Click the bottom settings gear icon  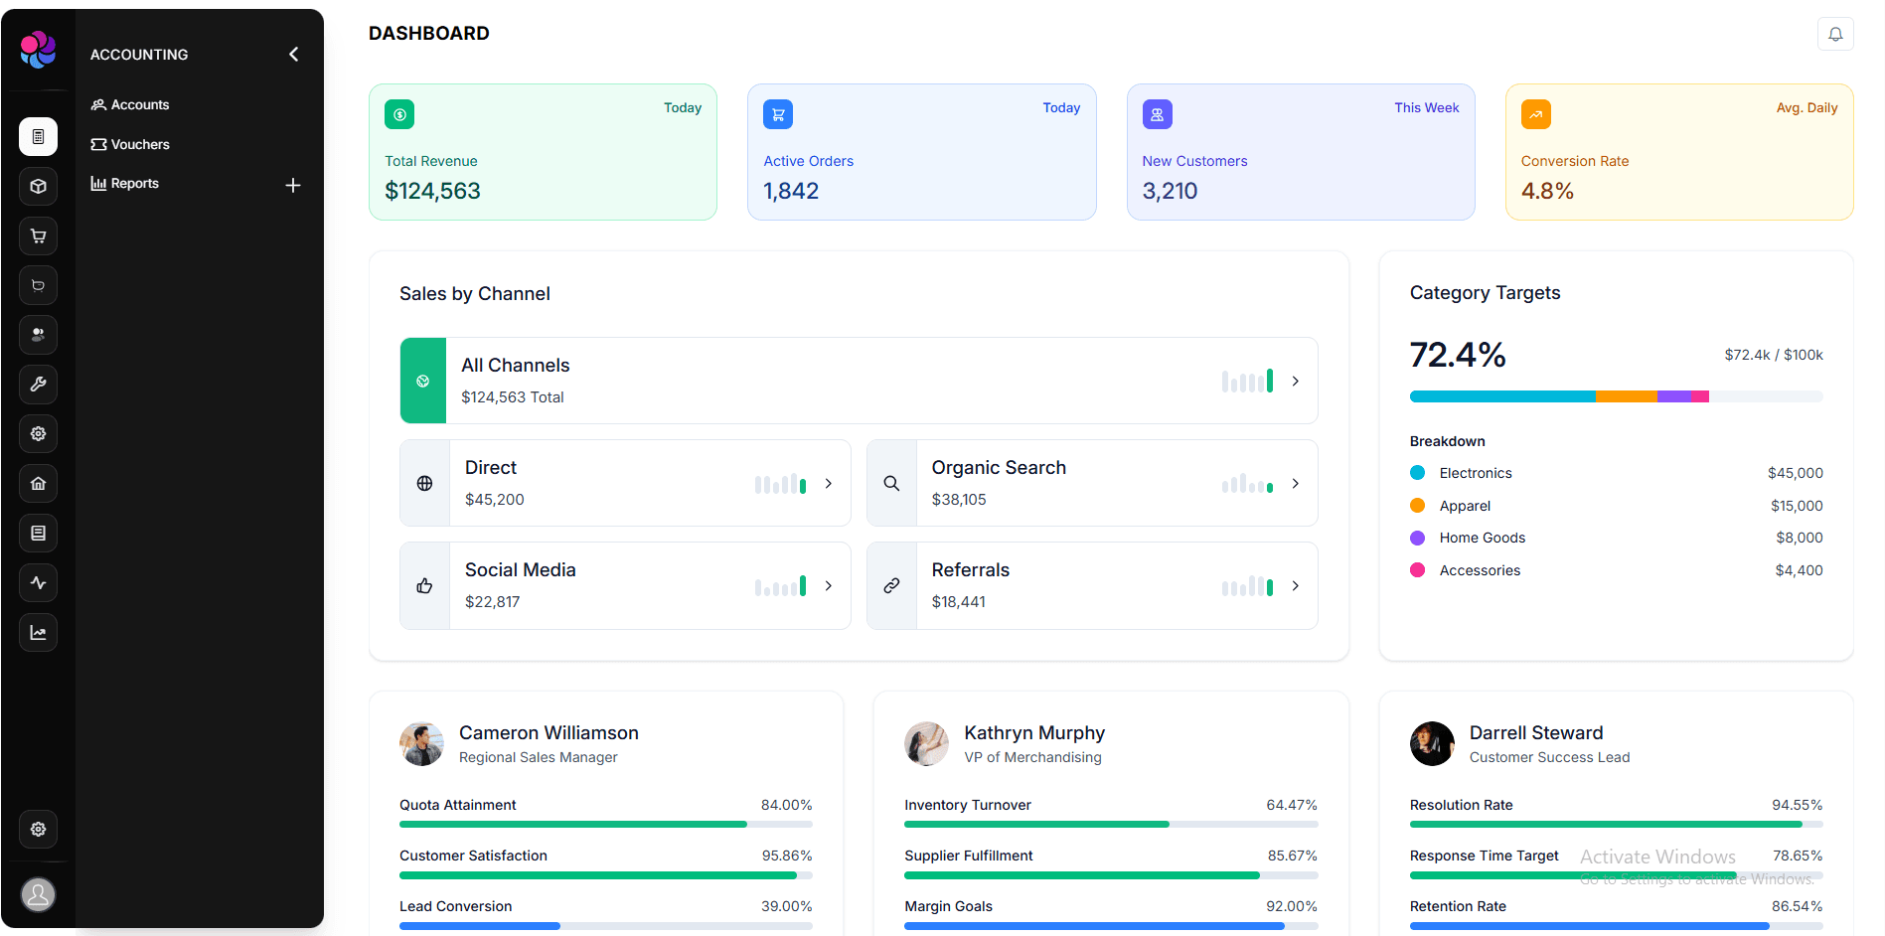point(38,829)
